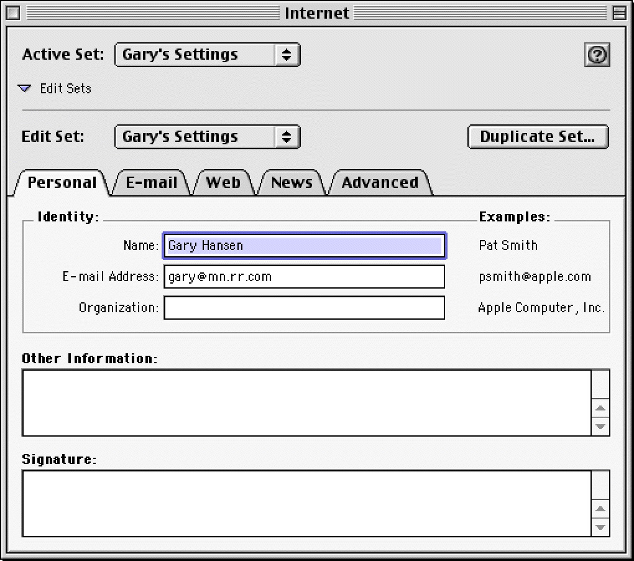Click the Duplicate Set button
This screenshot has height=561, width=634.
(538, 137)
